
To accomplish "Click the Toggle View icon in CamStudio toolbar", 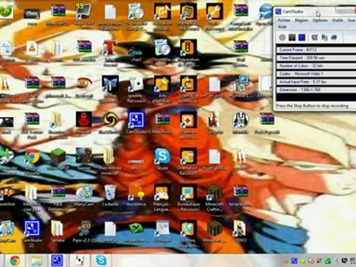I will pyautogui.click(x=314, y=37).
